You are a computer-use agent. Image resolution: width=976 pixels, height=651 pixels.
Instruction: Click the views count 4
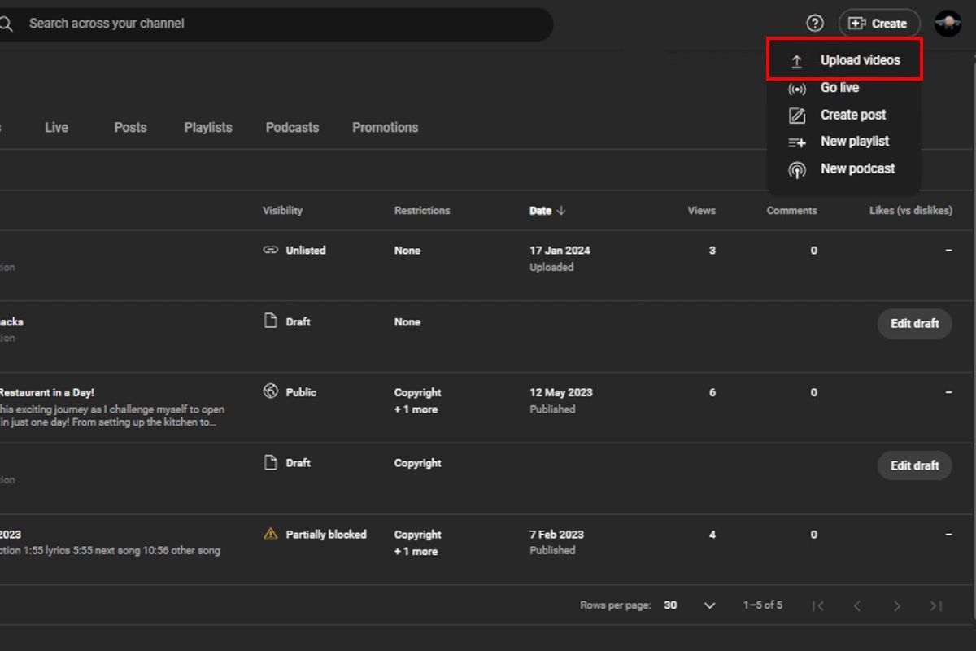pos(712,535)
